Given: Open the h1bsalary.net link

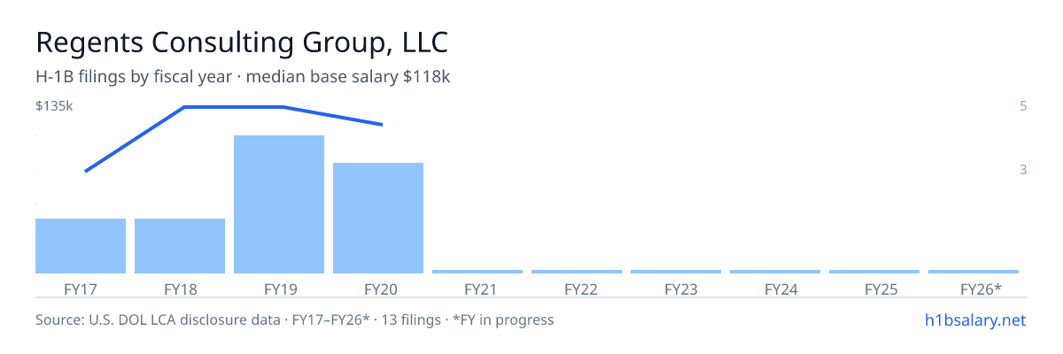Looking at the screenshot, I should [974, 319].
